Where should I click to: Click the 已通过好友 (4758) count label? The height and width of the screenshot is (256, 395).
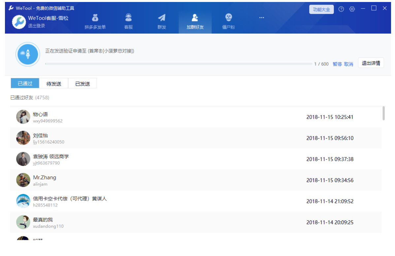pos(30,98)
